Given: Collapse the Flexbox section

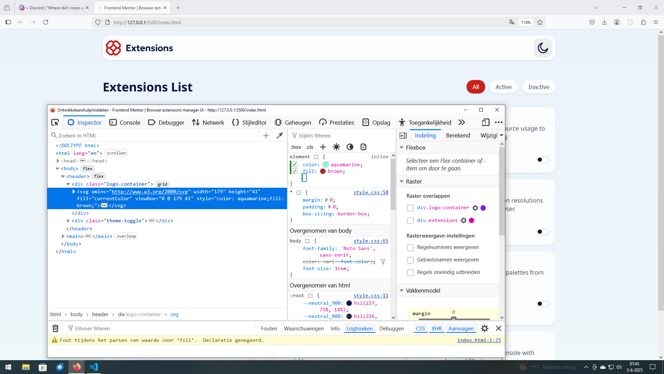Looking at the screenshot, I should click(x=402, y=148).
